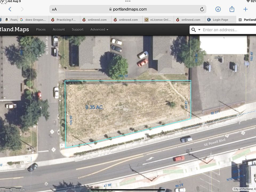256x192 pixels.
Task: Open the AA reader text options
Action: [54, 10]
